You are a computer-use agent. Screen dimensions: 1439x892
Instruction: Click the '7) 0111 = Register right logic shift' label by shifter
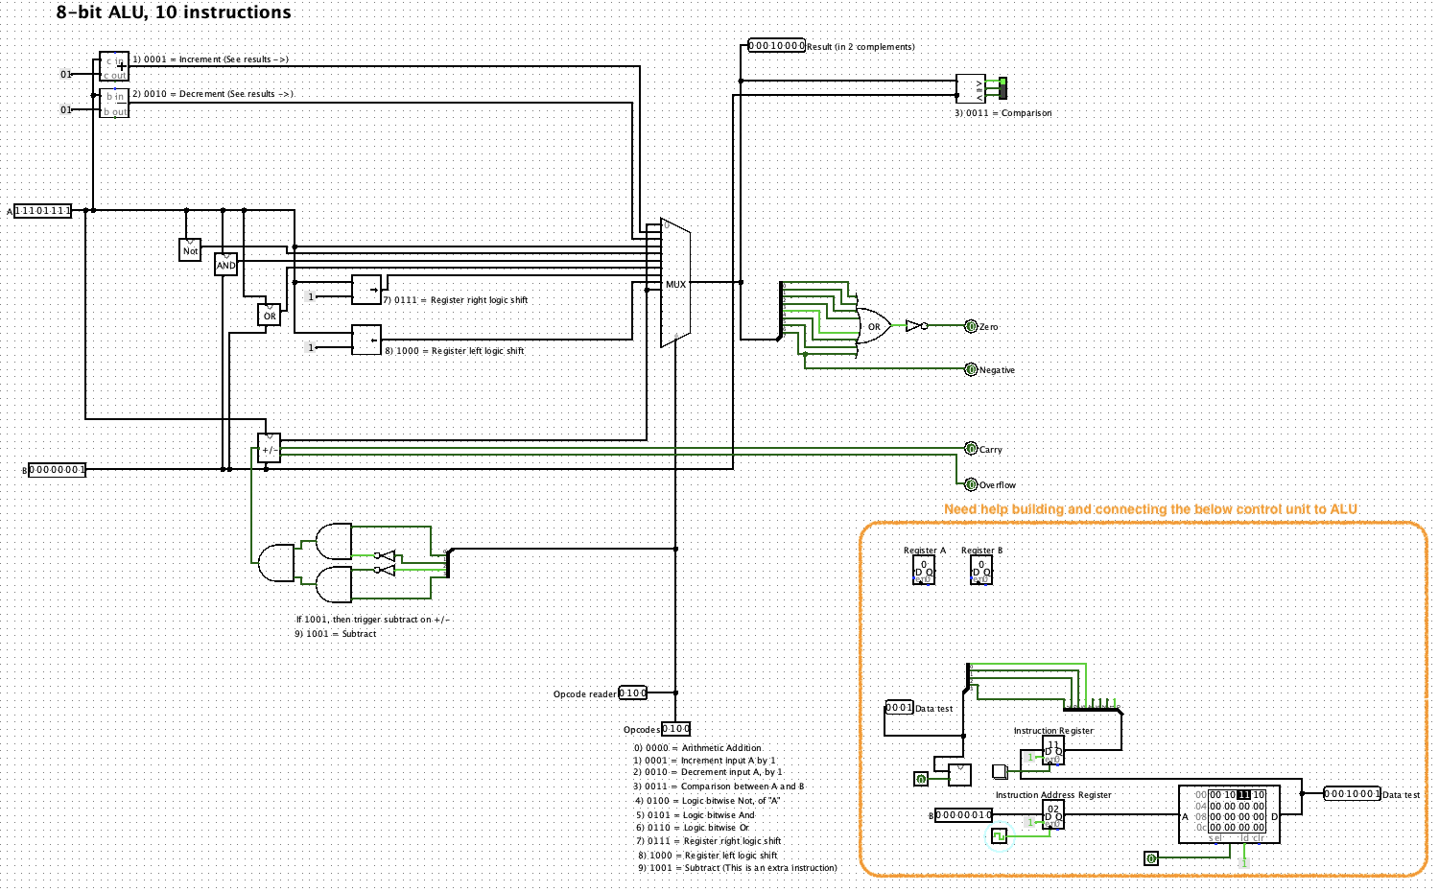tap(456, 300)
